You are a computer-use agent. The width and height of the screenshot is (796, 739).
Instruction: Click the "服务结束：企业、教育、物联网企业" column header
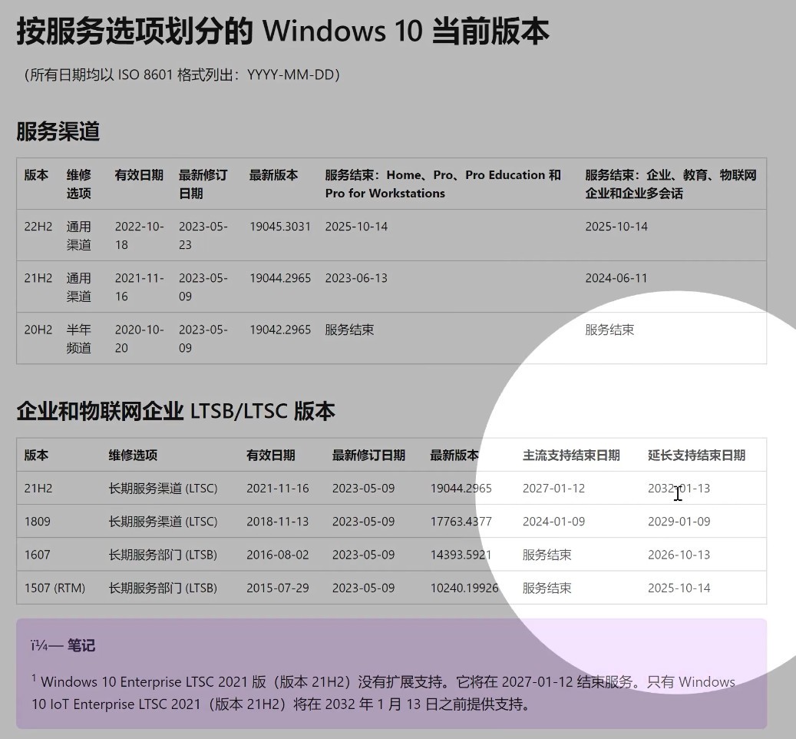click(671, 184)
